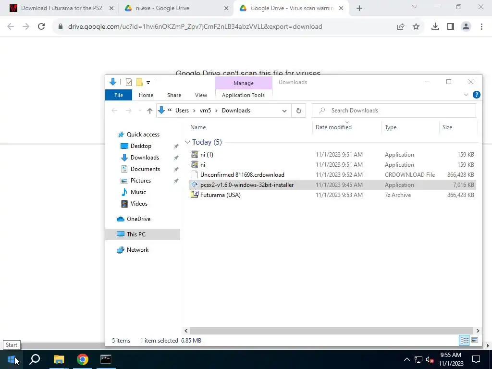
Task: Close the ni.exe Google Drive tab
Action: coord(226,9)
